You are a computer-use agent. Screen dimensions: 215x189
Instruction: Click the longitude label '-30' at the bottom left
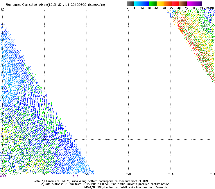tap(2, 174)
